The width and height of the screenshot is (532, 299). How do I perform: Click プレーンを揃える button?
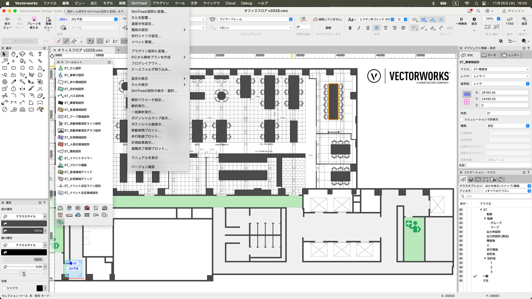coord(34,23)
